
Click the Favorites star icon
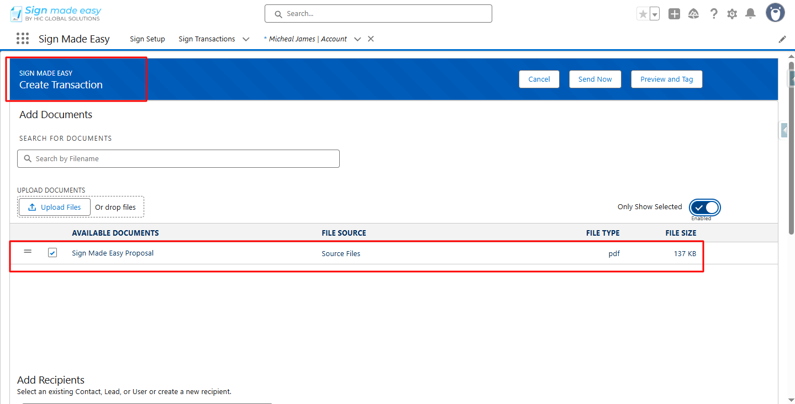click(643, 14)
